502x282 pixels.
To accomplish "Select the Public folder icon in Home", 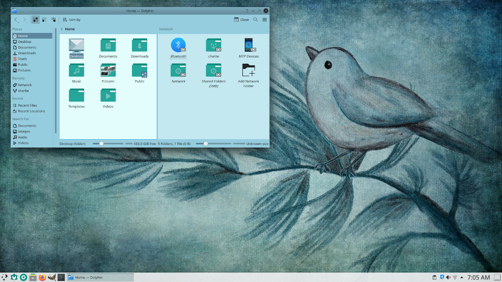I will (139, 70).
